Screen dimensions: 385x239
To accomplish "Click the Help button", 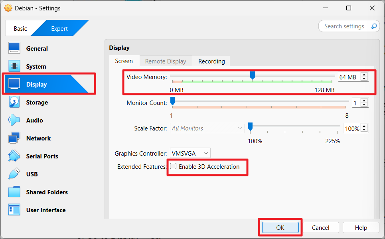I will click(361, 227).
